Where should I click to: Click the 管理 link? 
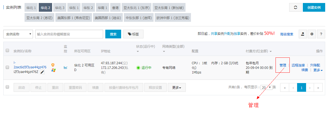[283, 65]
